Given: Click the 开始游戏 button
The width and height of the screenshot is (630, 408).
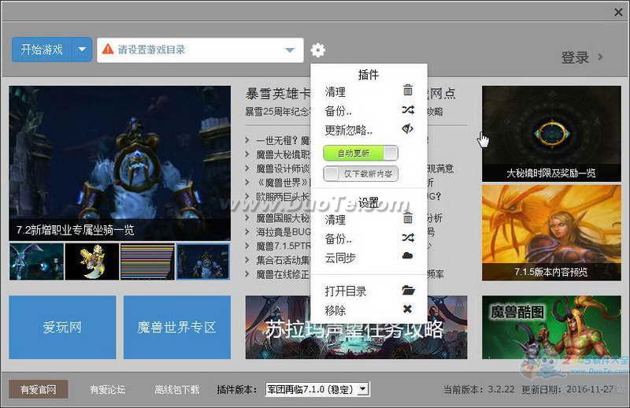Looking at the screenshot, I should tap(43, 50).
